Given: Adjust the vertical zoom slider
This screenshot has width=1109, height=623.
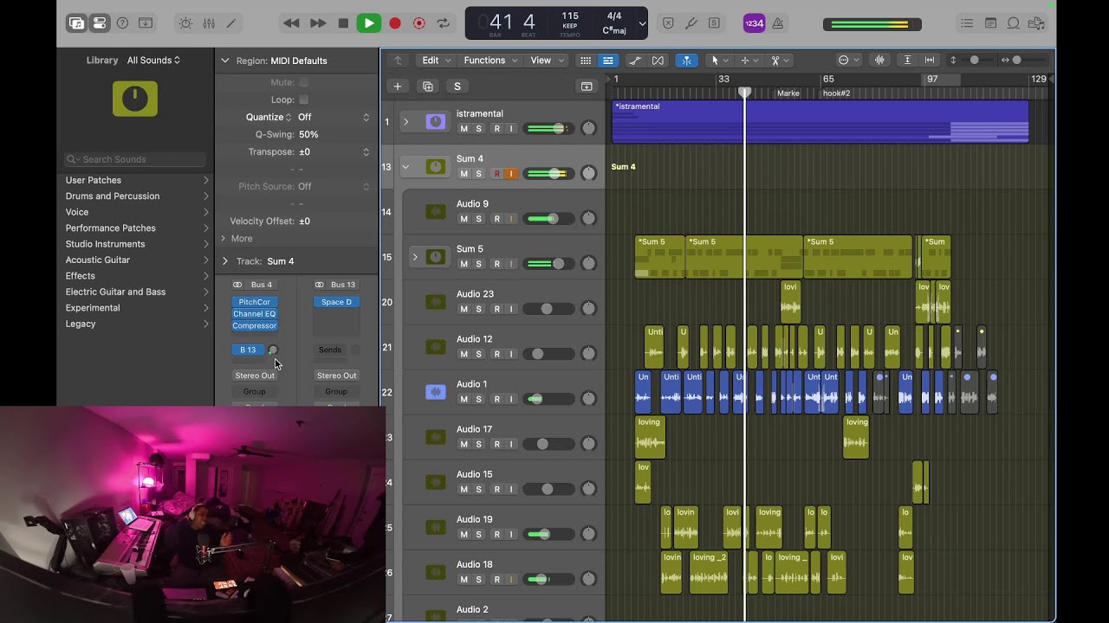Looking at the screenshot, I should pyautogui.click(x=975, y=61).
